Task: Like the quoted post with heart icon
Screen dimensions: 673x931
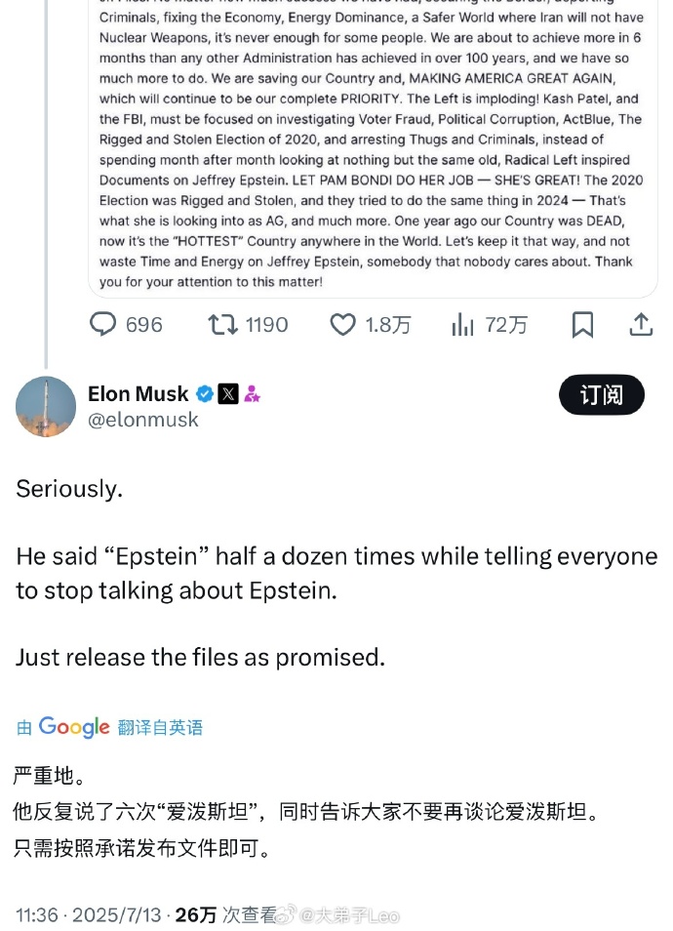Action: 342,324
